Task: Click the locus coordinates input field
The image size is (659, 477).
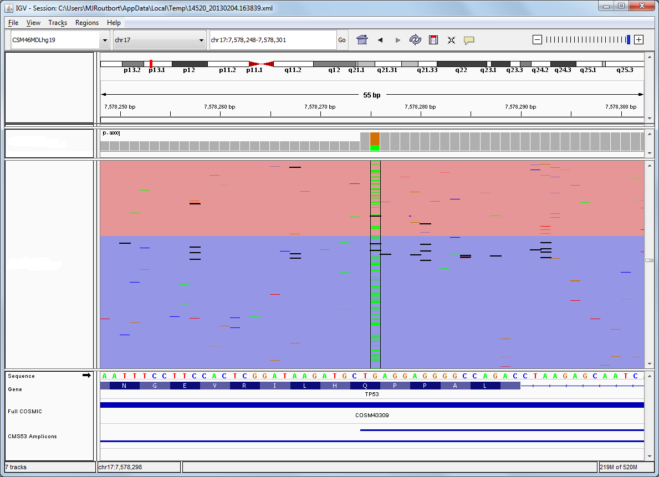Action: pyautogui.click(x=273, y=40)
